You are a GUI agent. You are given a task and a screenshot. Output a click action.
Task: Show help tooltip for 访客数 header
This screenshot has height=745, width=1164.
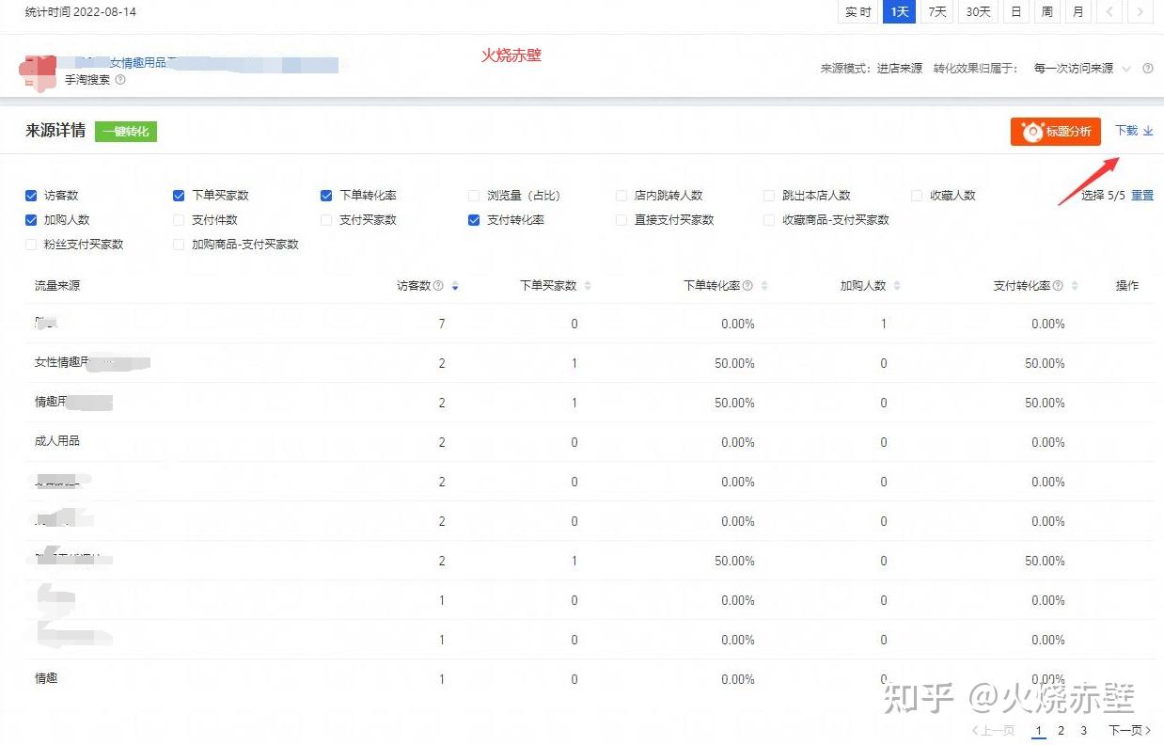(438, 286)
